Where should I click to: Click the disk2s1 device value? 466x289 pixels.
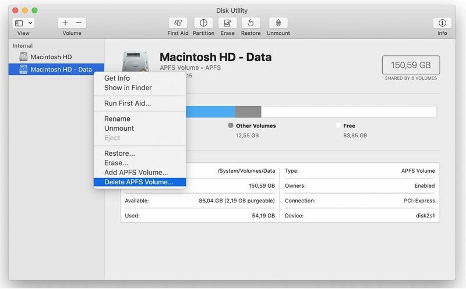point(425,216)
